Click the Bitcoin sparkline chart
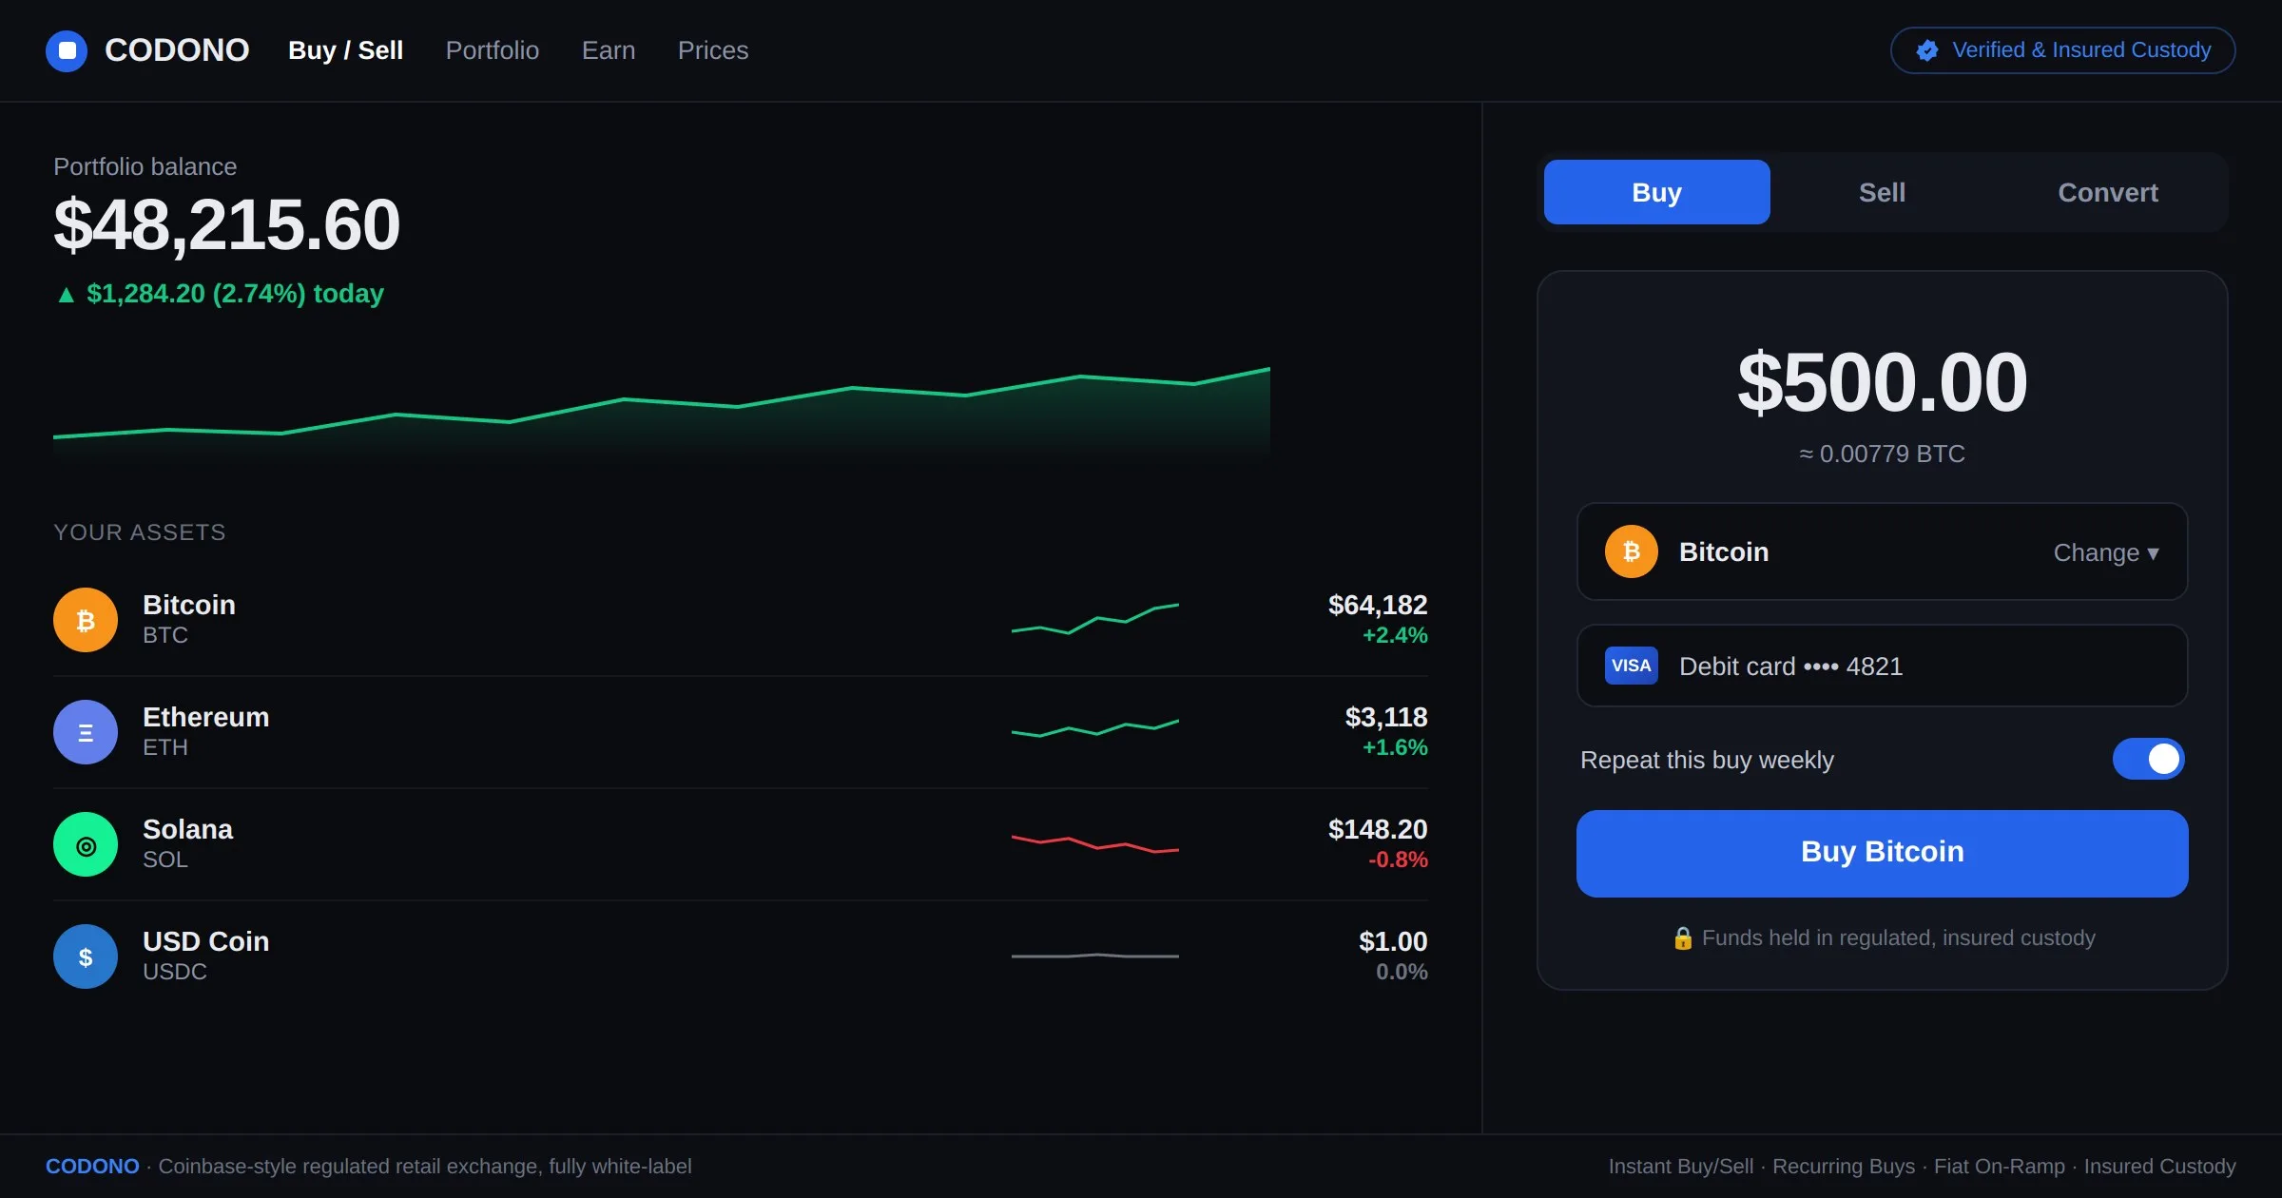2282x1198 pixels. pos(1095,619)
